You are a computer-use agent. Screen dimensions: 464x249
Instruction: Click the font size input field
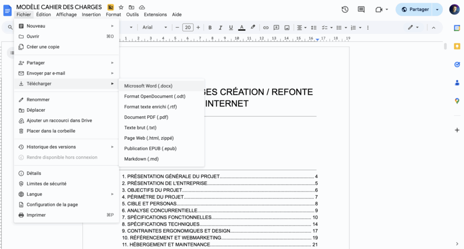[188, 28]
